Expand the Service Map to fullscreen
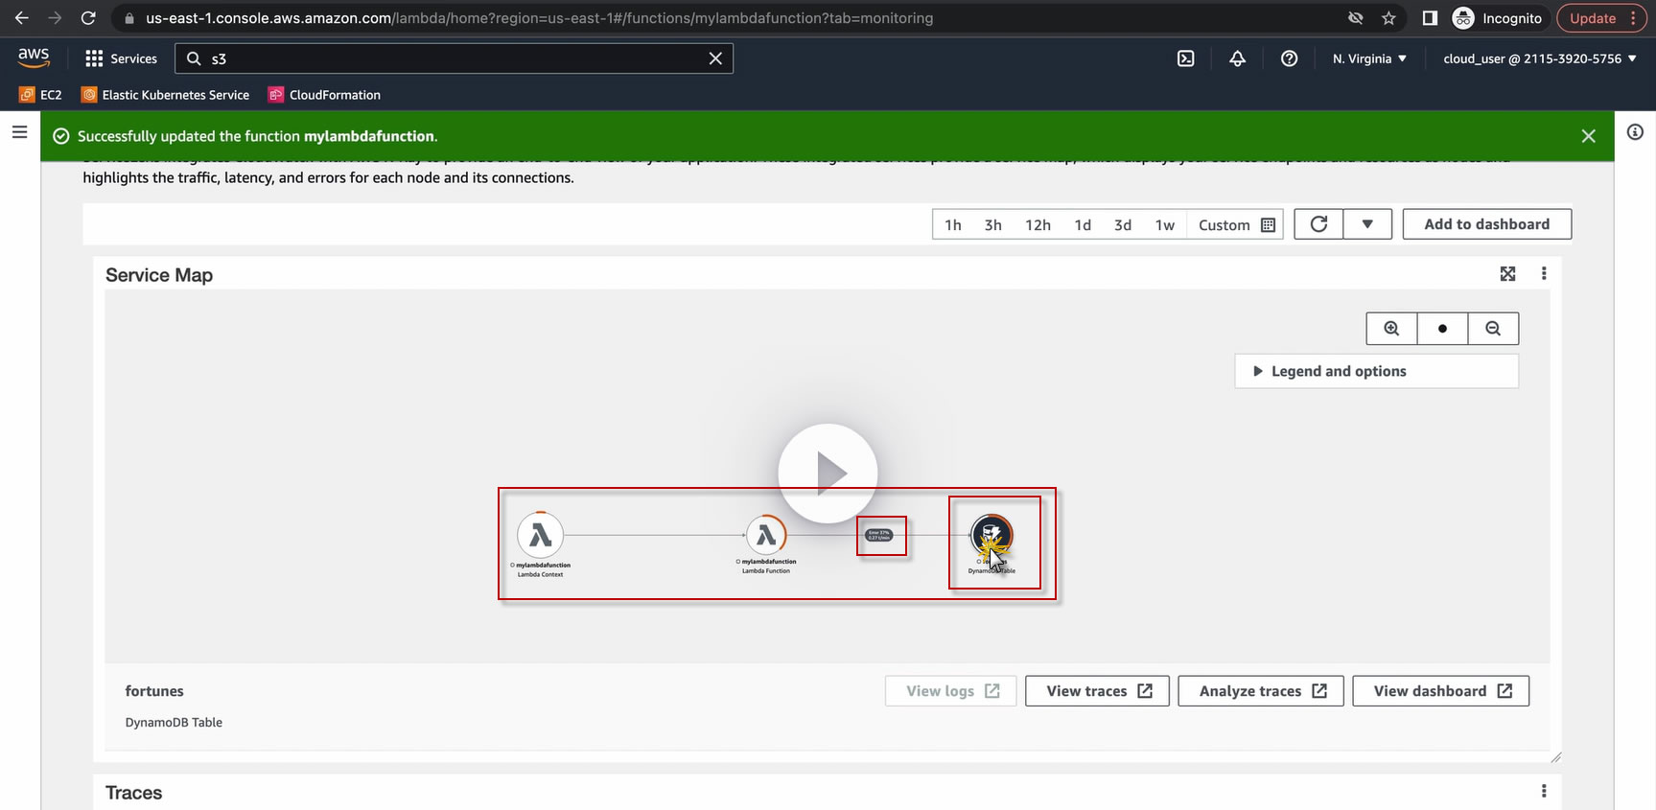 [1508, 274]
